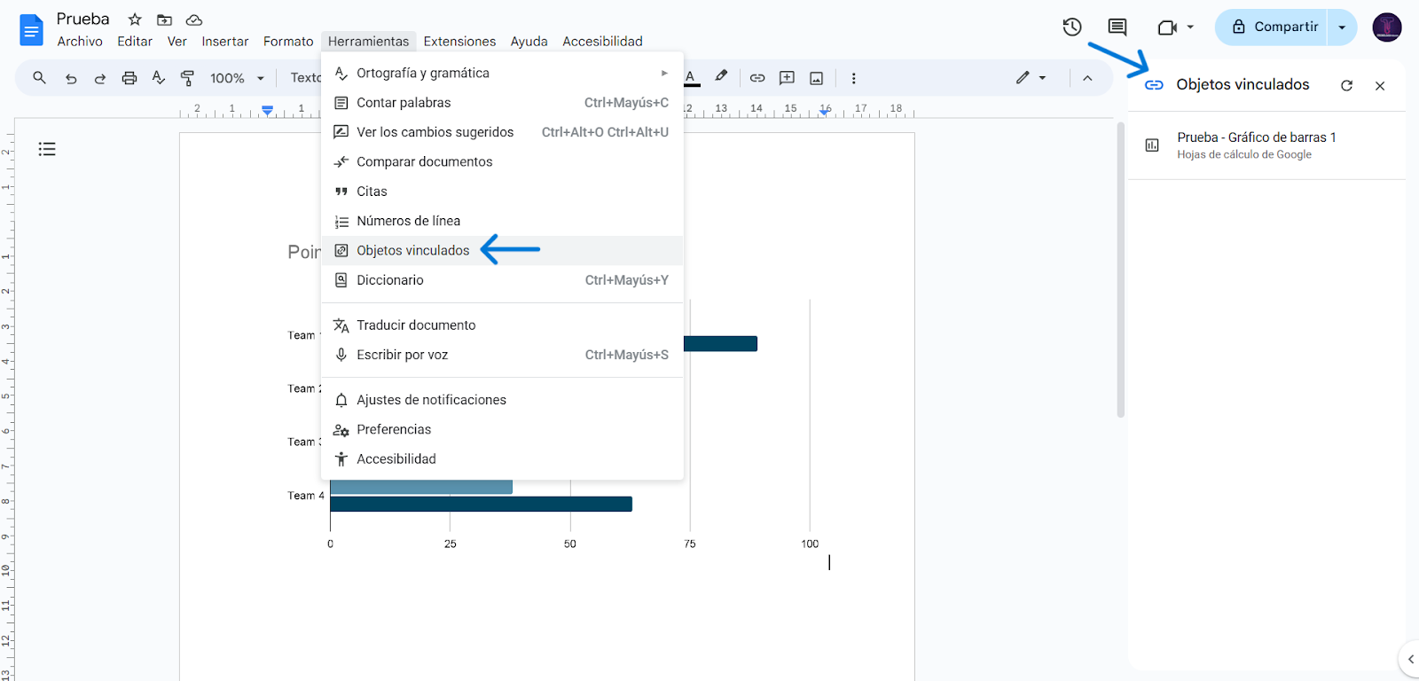
Task: Open version history clock icon
Action: click(x=1072, y=27)
